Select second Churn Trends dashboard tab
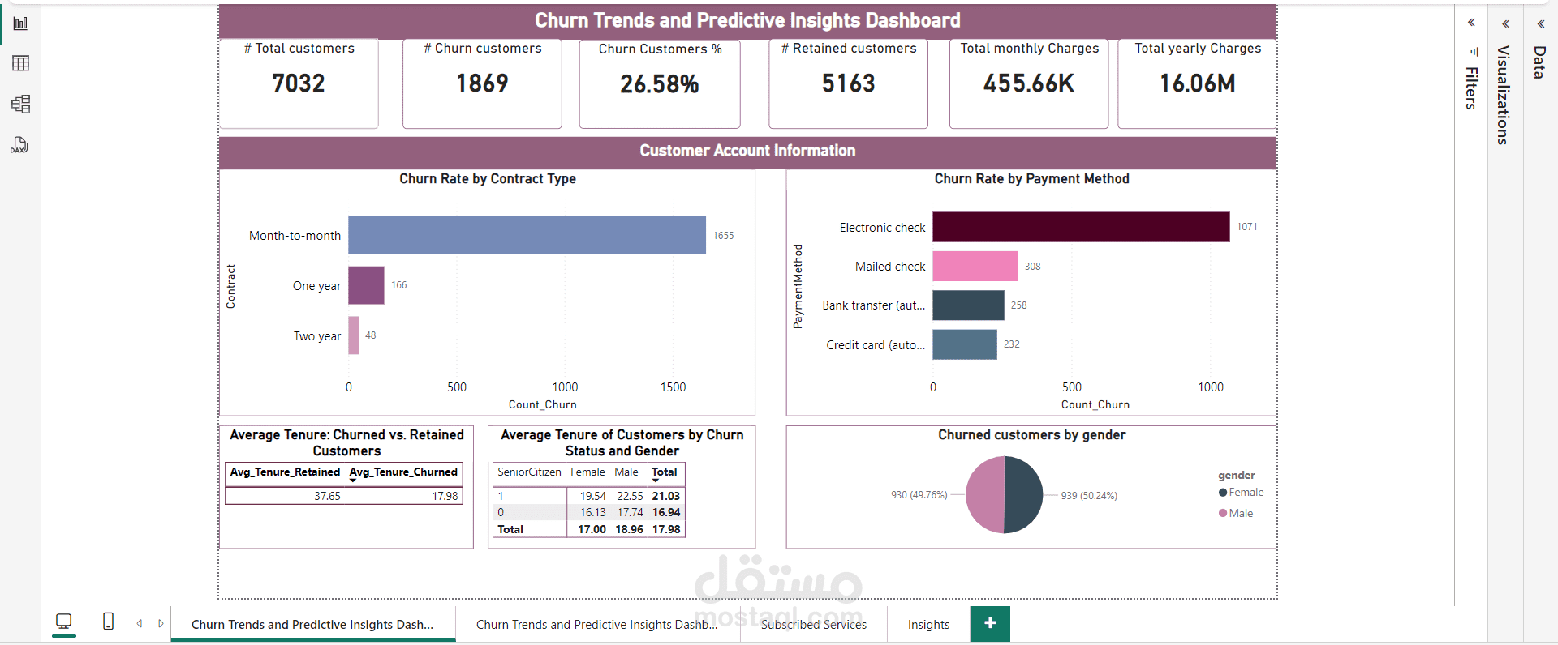The image size is (1558, 645). (597, 624)
